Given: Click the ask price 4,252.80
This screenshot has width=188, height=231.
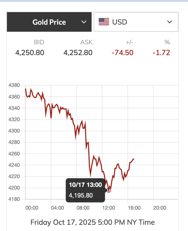Looking at the screenshot, I should 78,52.
